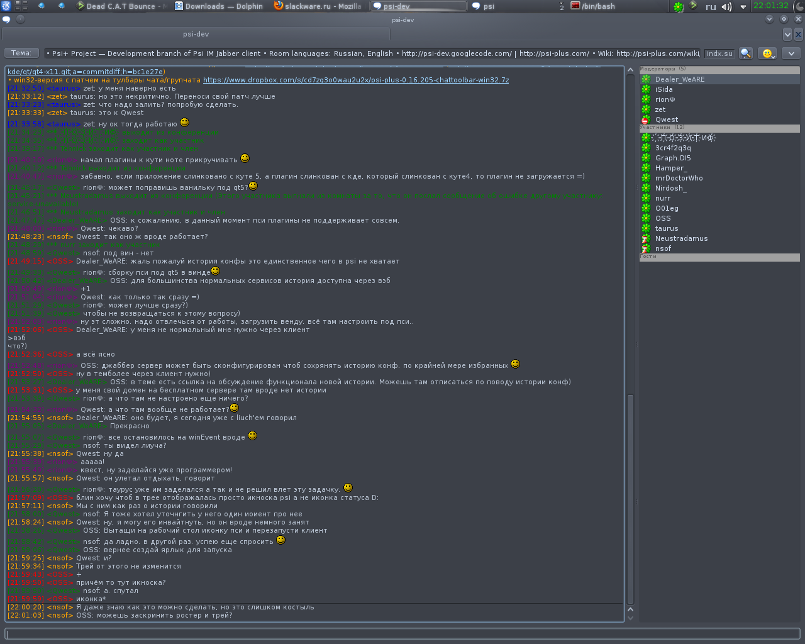The image size is (805, 644).
Task: Open the chat actions dropdown beside smiley
Action: [791, 53]
